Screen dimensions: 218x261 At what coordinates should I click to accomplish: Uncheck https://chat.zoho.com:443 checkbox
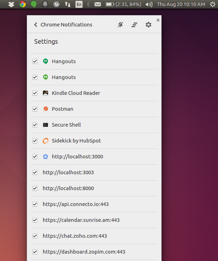tap(35, 236)
